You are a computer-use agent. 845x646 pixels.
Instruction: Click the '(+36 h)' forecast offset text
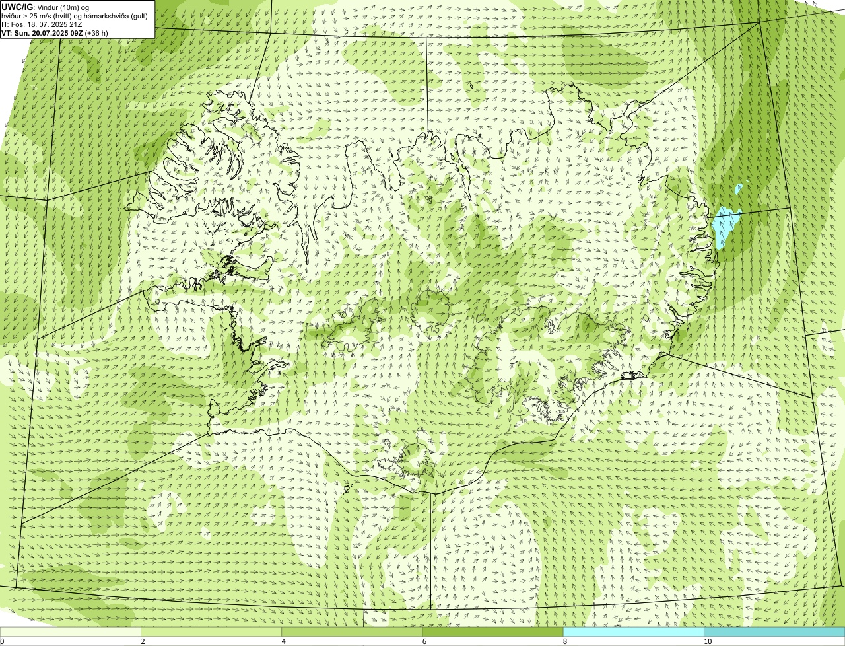click(96, 32)
